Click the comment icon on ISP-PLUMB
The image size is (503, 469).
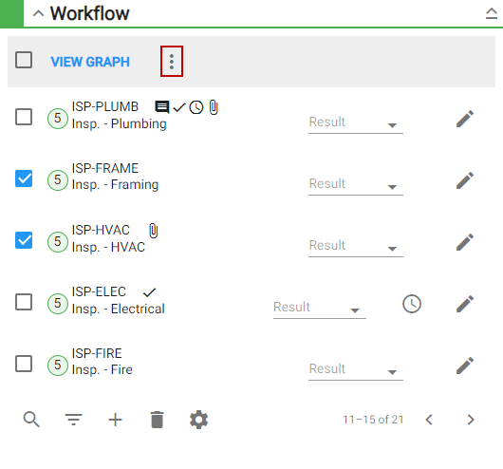click(162, 107)
